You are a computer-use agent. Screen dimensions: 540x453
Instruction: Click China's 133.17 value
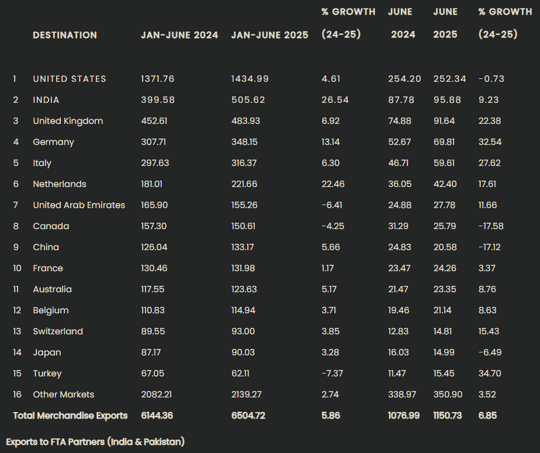[243, 247]
